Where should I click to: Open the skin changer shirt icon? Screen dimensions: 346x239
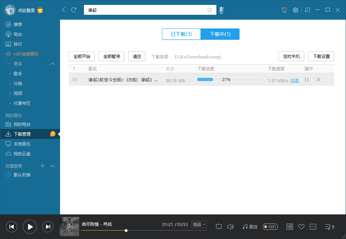[x=284, y=10]
